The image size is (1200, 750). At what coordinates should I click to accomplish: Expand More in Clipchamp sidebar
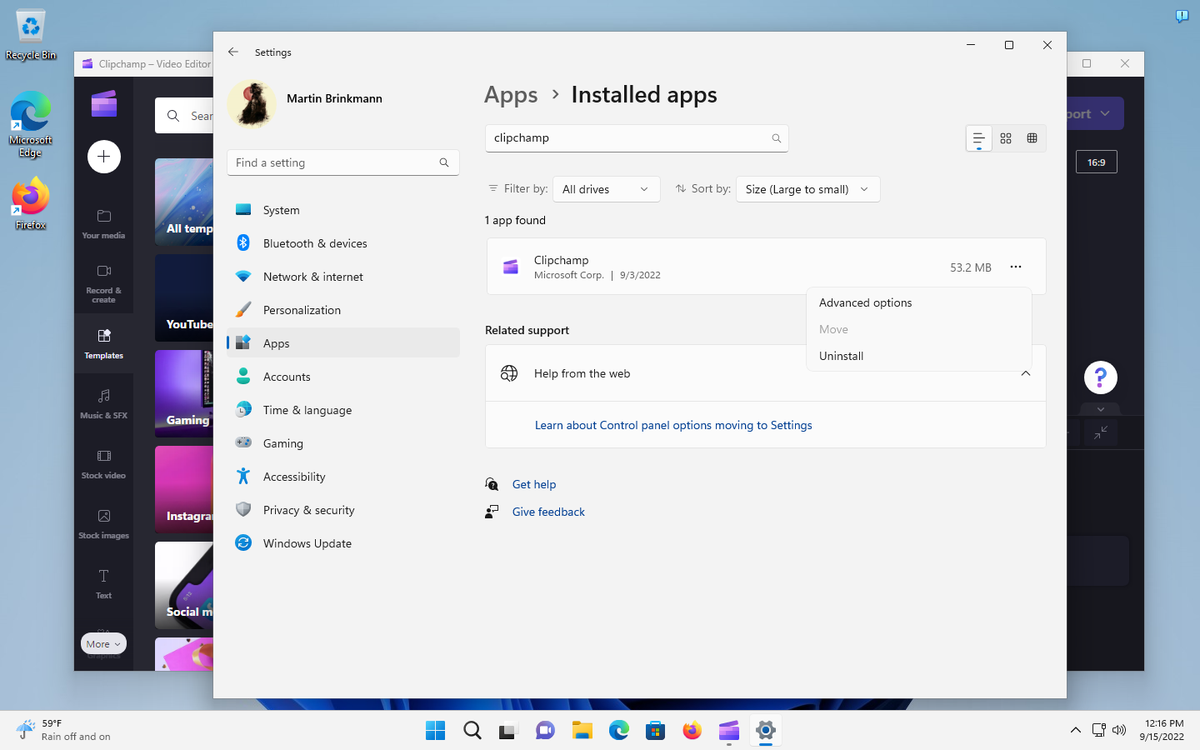[104, 644]
